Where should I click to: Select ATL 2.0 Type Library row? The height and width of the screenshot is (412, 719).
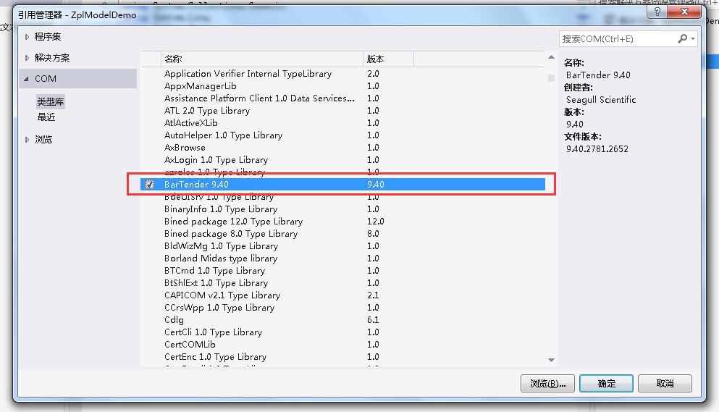click(342, 111)
